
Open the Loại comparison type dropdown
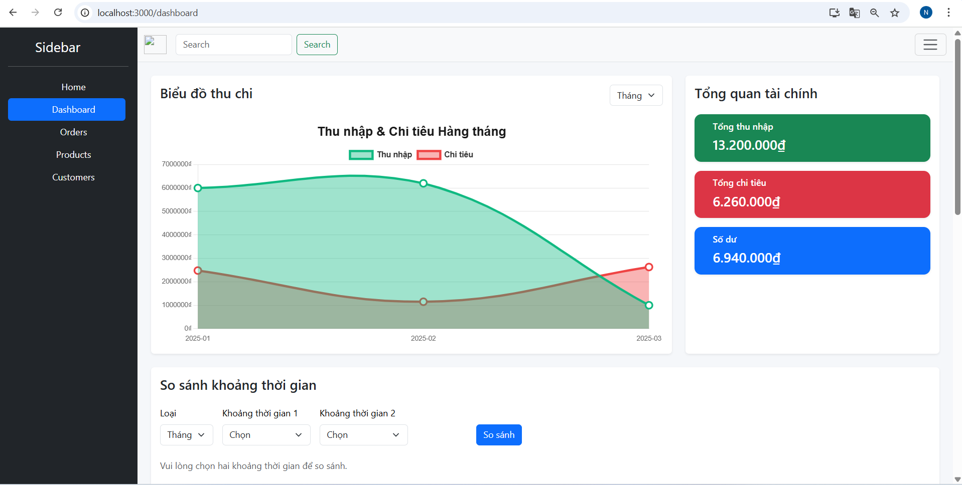(x=186, y=435)
